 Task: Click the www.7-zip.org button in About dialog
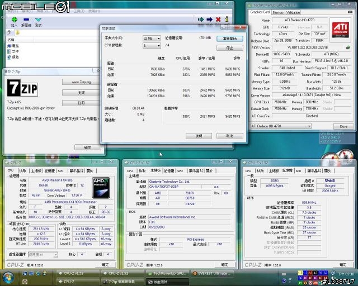(81, 82)
